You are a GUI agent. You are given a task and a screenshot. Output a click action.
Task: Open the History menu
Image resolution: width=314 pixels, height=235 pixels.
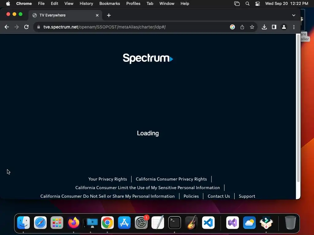86,3
